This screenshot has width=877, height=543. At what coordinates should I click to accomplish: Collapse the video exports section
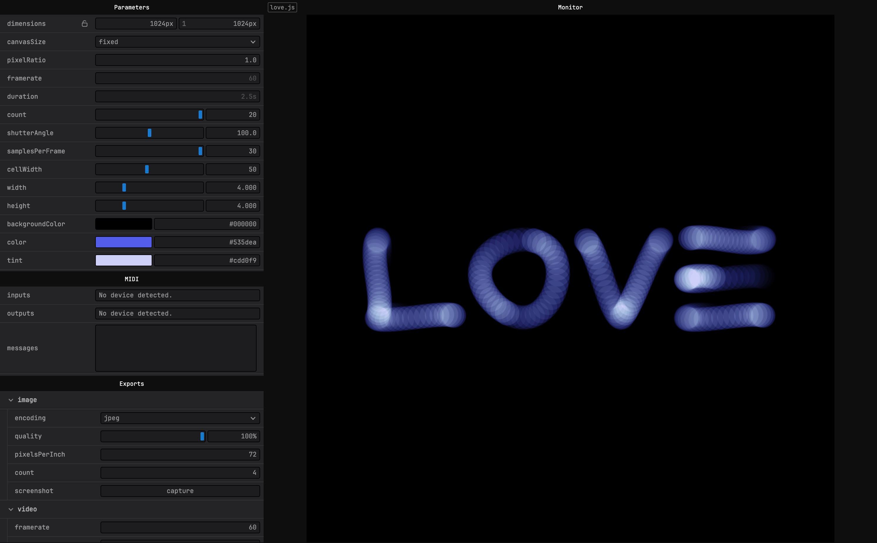[11, 509]
